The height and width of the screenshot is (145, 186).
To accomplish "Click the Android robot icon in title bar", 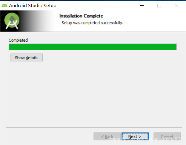I will coord(4,5).
